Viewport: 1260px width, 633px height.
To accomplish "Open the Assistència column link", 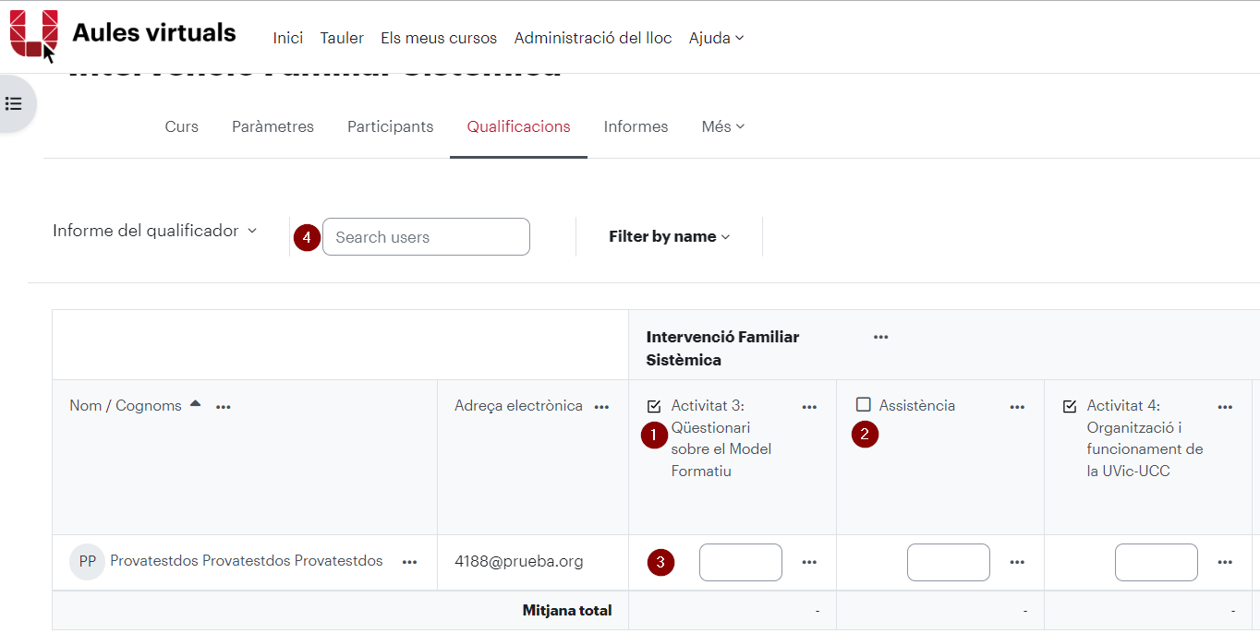I will [x=917, y=405].
